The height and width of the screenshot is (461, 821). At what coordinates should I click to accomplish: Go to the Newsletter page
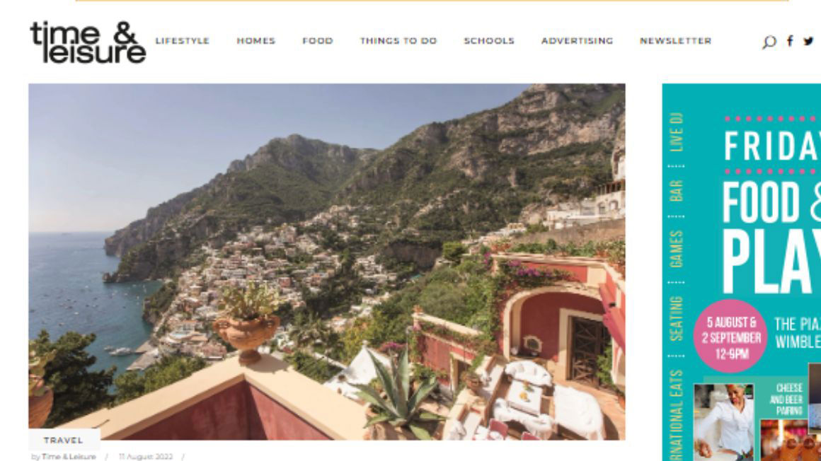click(x=675, y=41)
